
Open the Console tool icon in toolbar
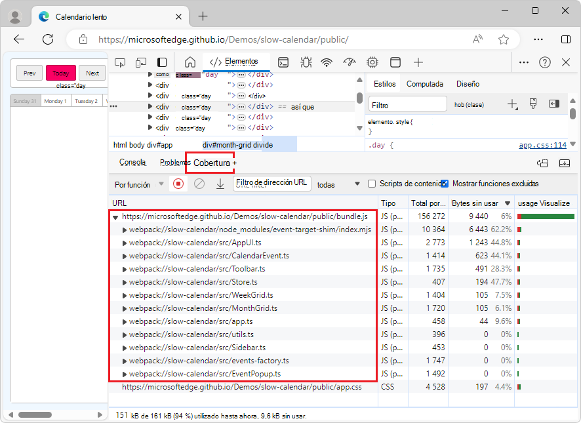pos(283,62)
